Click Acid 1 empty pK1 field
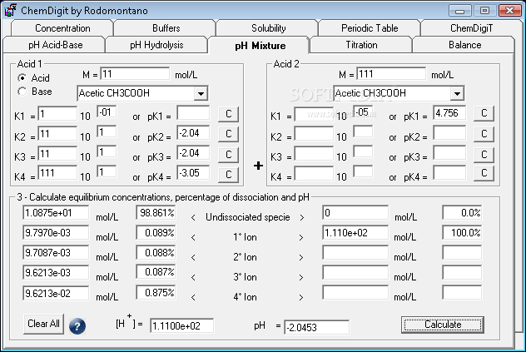 click(193, 113)
